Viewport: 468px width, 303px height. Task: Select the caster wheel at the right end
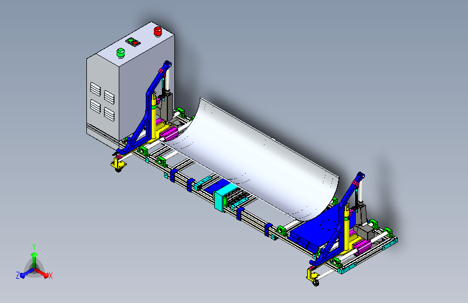click(x=315, y=283)
